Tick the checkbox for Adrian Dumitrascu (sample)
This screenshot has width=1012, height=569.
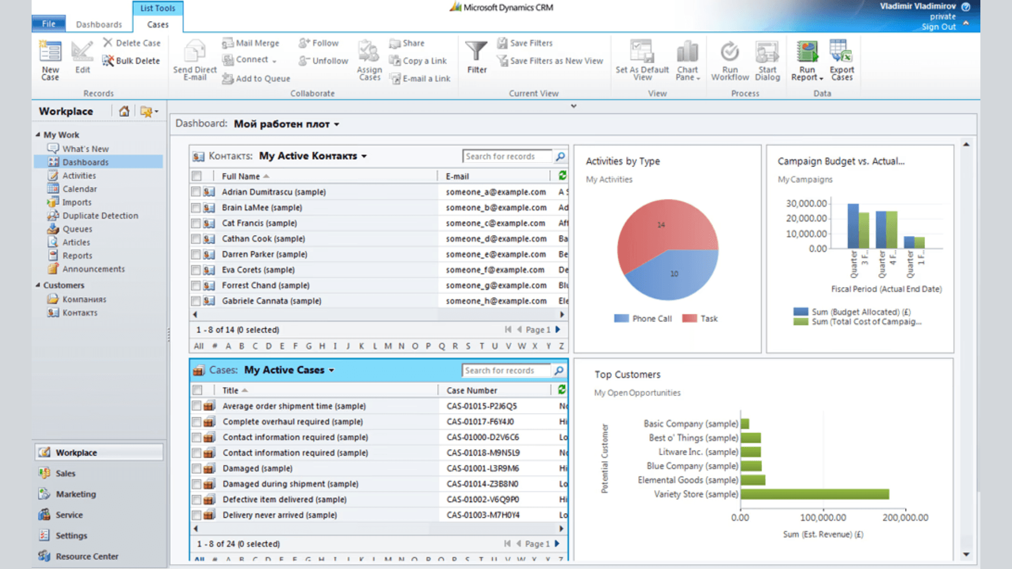196,192
